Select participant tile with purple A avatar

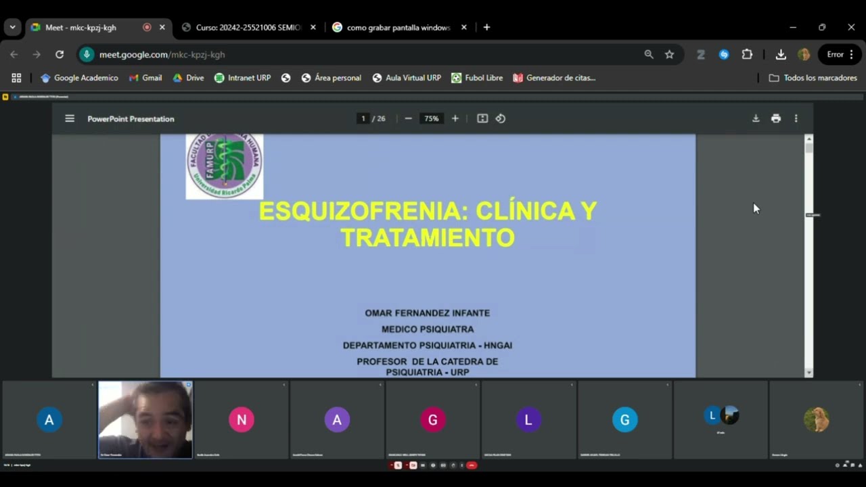pyautogui.click(x=337, y=419)
